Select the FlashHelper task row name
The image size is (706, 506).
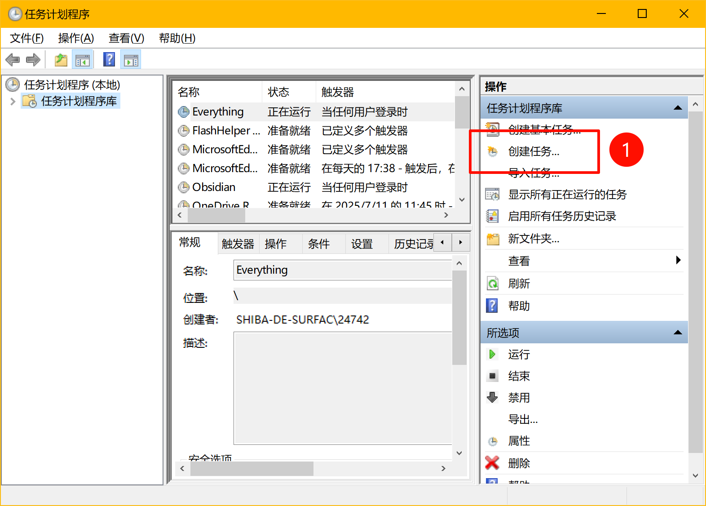coord(226,131)
